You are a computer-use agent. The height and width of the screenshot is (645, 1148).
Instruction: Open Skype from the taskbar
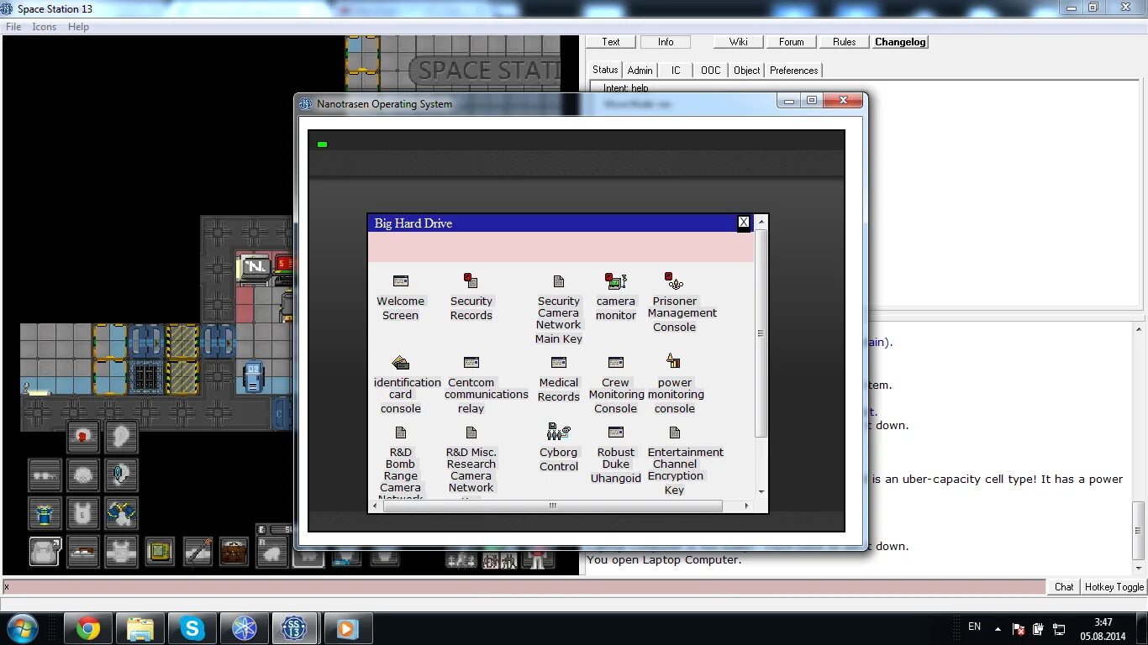pos(192,628)
